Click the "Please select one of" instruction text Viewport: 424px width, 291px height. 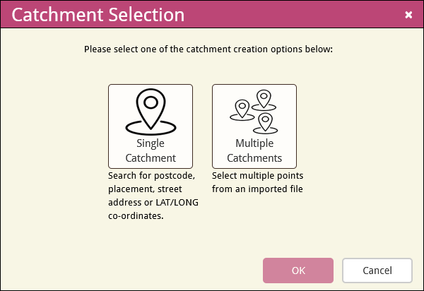click(126, 49)
